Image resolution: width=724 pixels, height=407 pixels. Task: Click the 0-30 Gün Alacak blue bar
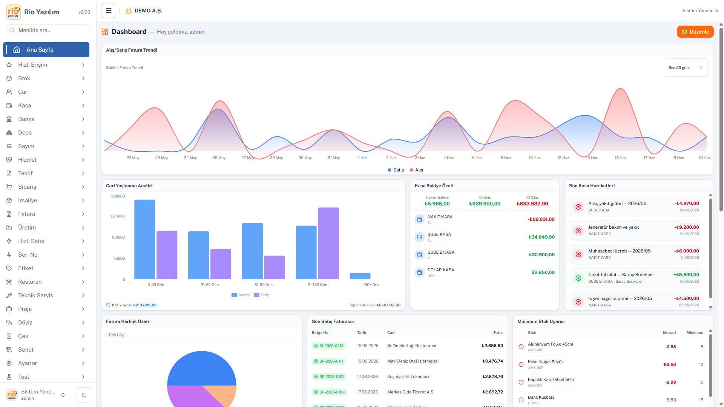145,239
